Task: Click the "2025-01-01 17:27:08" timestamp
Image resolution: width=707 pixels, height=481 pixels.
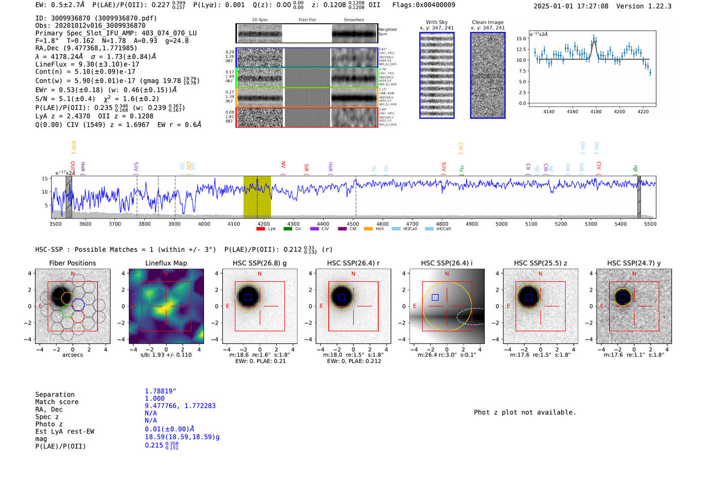Action: tap(571, 7)
